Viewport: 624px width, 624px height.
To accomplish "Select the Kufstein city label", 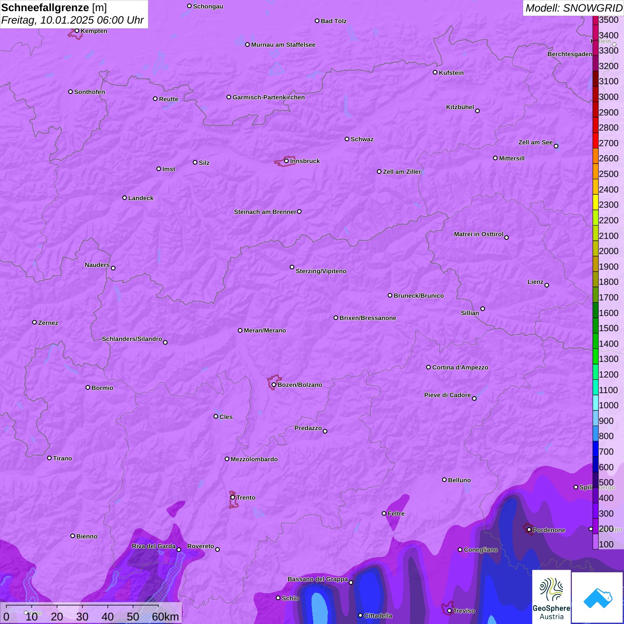I will pyautogui.click(x=452, y=73).
